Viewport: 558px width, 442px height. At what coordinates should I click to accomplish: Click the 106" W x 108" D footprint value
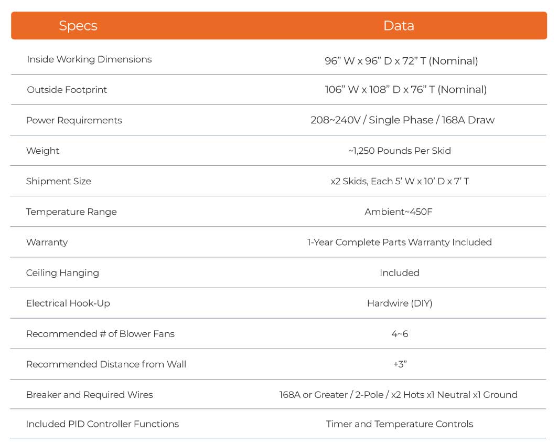point(405,90)
